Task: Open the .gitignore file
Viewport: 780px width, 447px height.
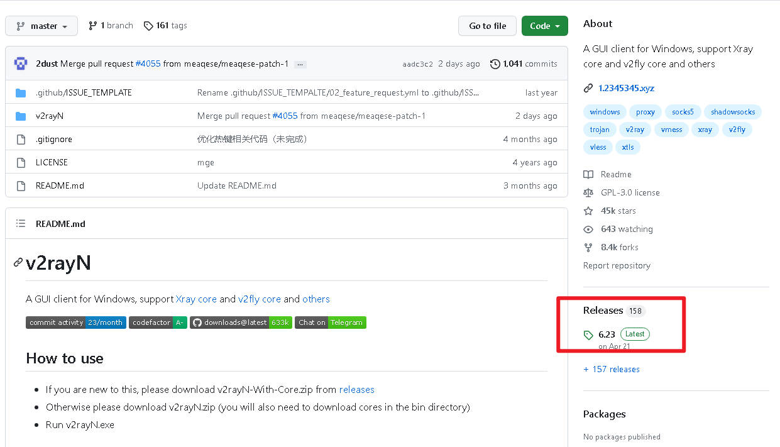Action: [x=54, y=140]
